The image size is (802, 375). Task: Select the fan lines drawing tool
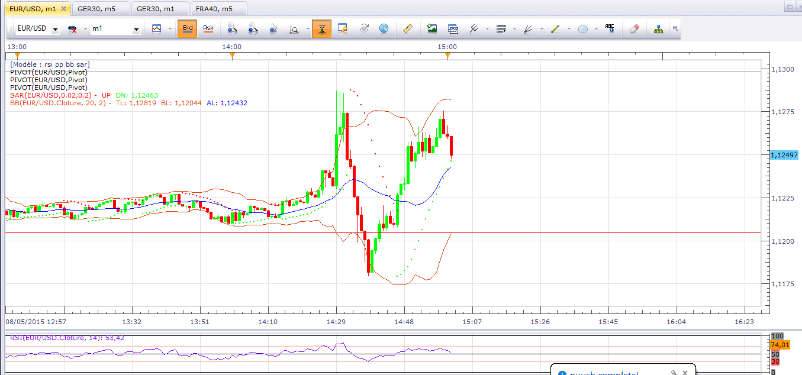(529, 28)
